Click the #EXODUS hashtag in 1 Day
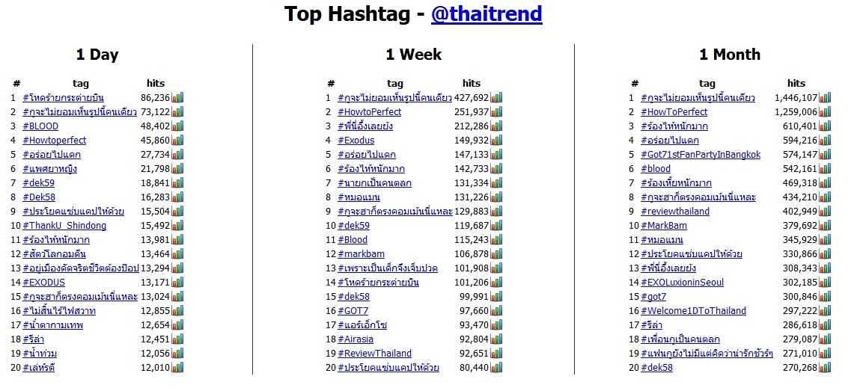The height and width of the screenshot is (391, 854). (x=43, y=282)
